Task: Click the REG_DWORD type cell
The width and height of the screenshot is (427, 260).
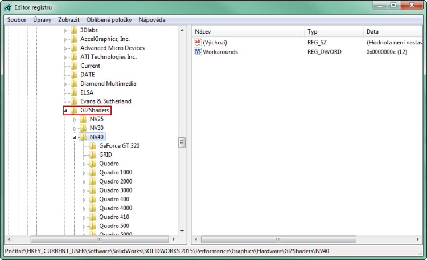Action: point(325,52)
